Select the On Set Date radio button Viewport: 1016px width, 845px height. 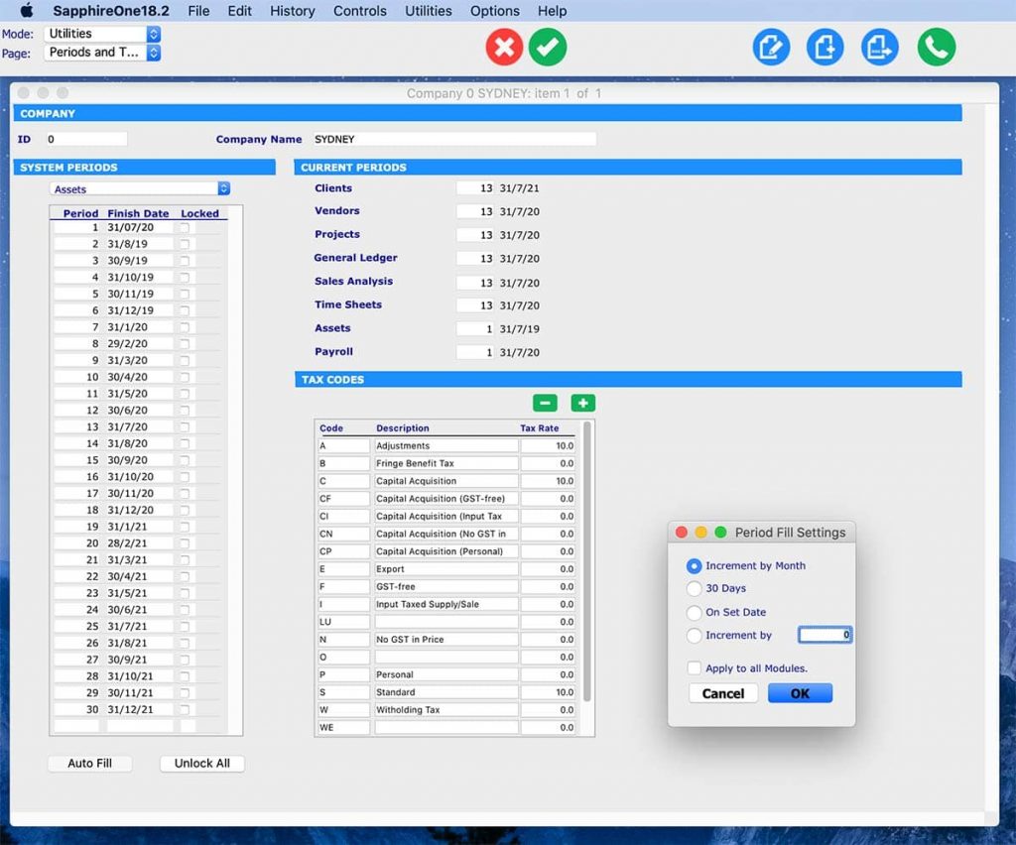[x=694, y=613]
